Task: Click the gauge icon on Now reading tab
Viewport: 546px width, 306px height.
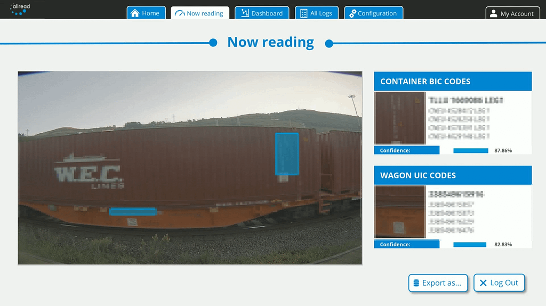Action: click(179, 13)
